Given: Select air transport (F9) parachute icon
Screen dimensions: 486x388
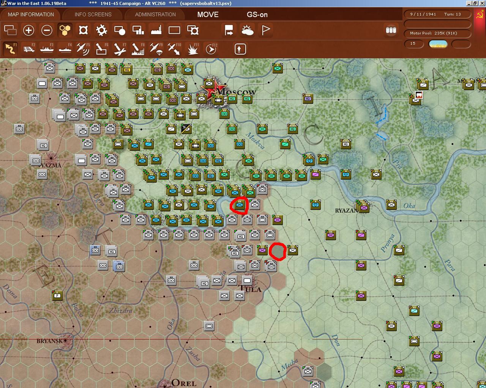Looking at the screenshot, I should point(156,48).
